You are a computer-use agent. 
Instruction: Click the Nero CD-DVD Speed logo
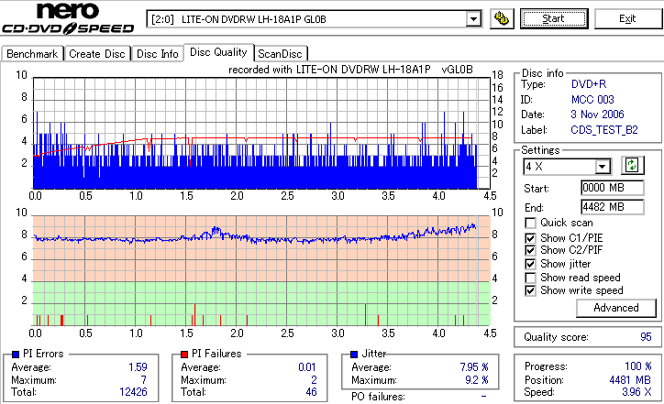[x=68, y=17]
